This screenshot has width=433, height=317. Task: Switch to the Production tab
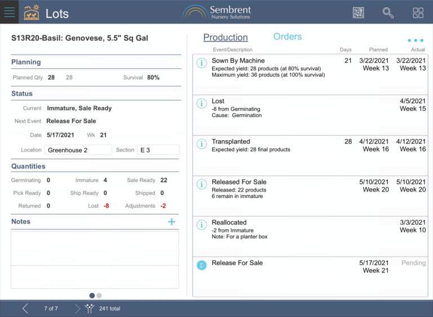point(226,37)
